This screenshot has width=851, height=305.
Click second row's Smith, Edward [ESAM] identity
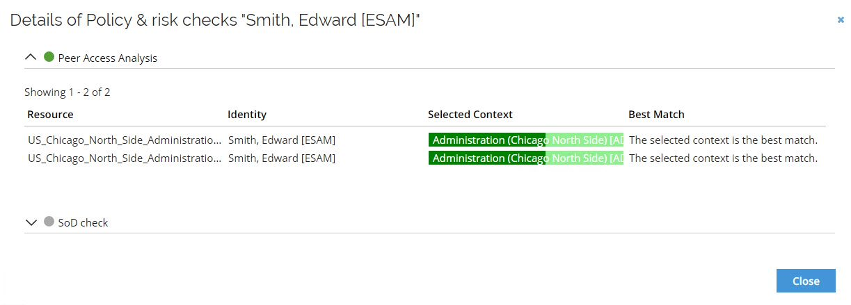coord(282,158)
